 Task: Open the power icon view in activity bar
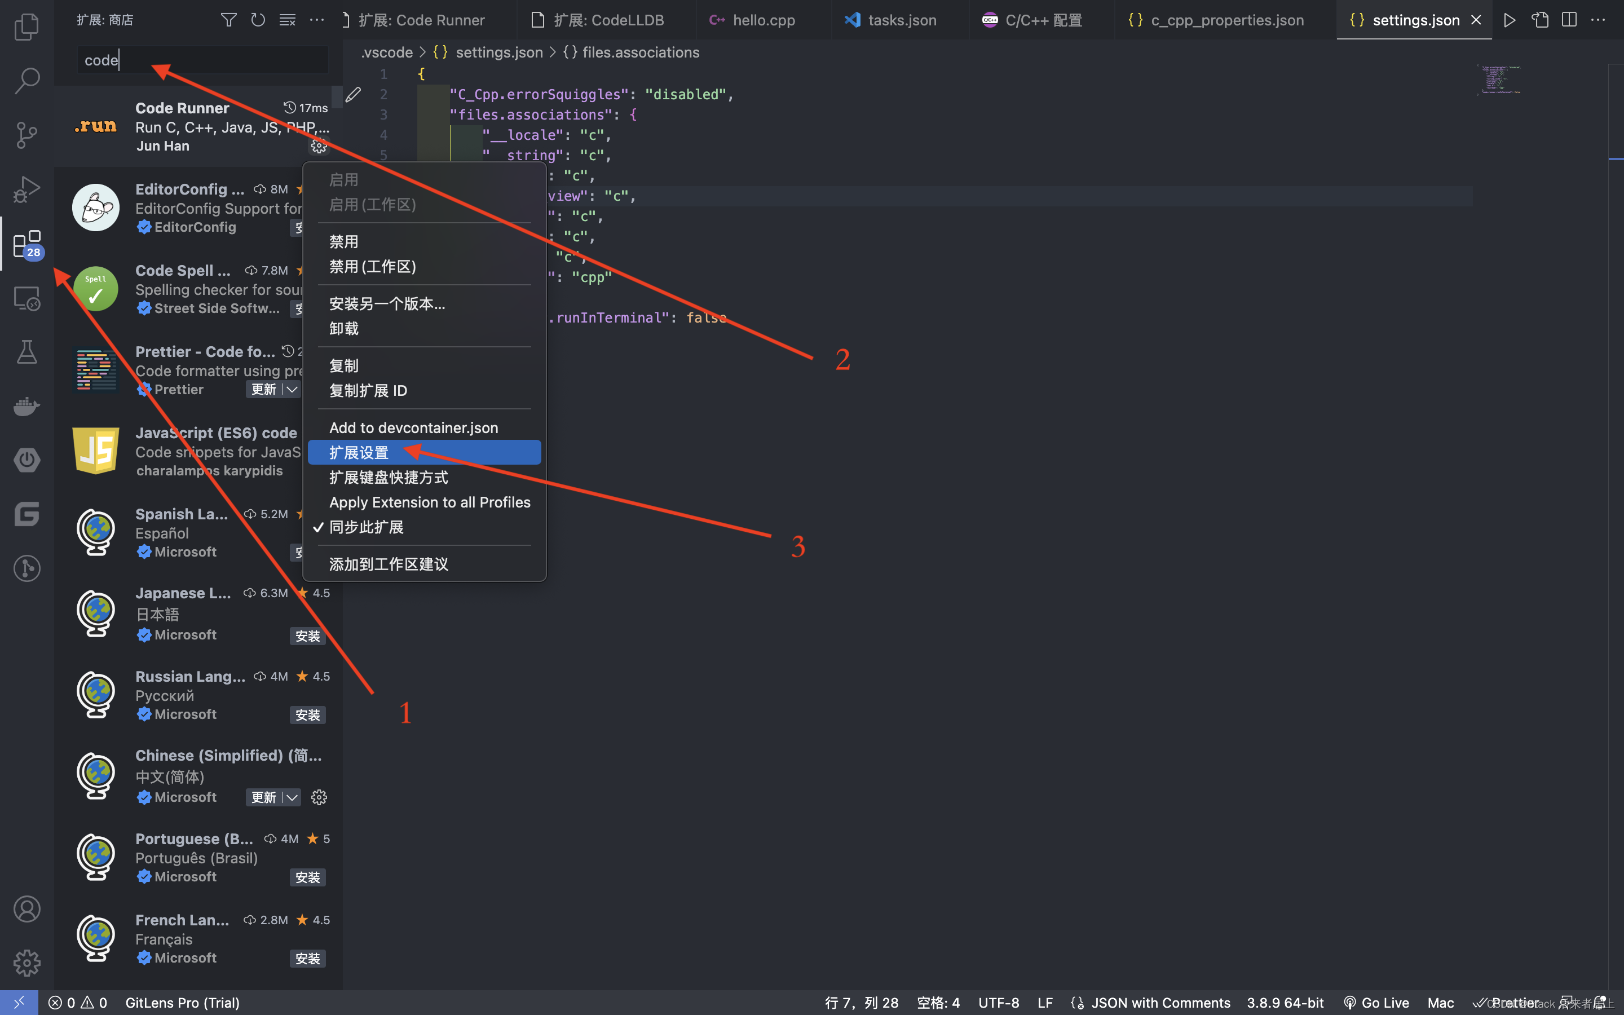coord(27,461)
